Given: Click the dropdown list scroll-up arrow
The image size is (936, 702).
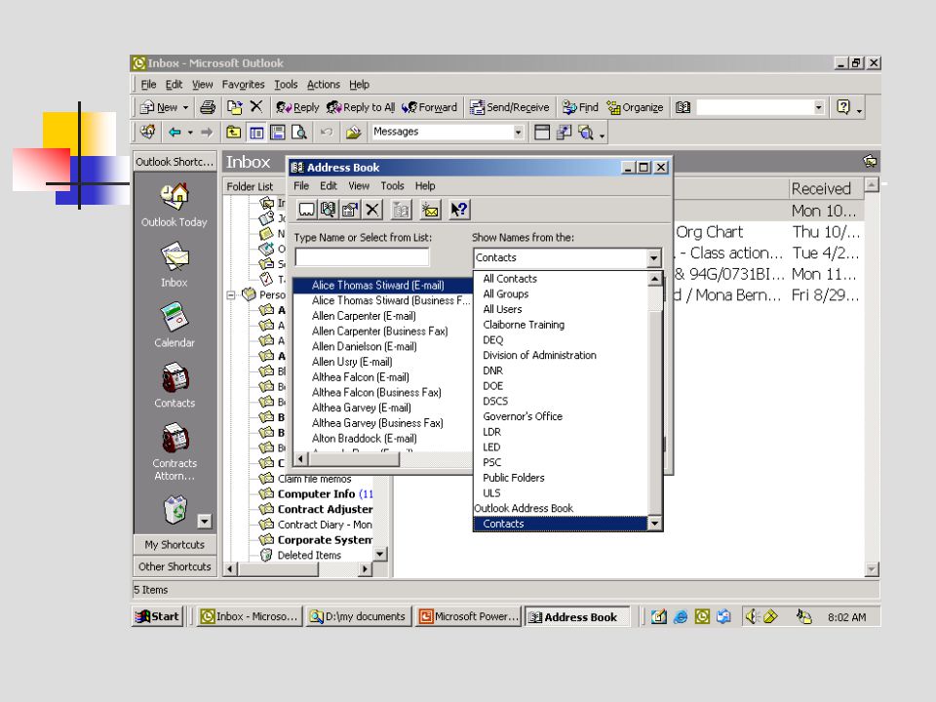Looking at the screenshot, I should tap(655, 279).
